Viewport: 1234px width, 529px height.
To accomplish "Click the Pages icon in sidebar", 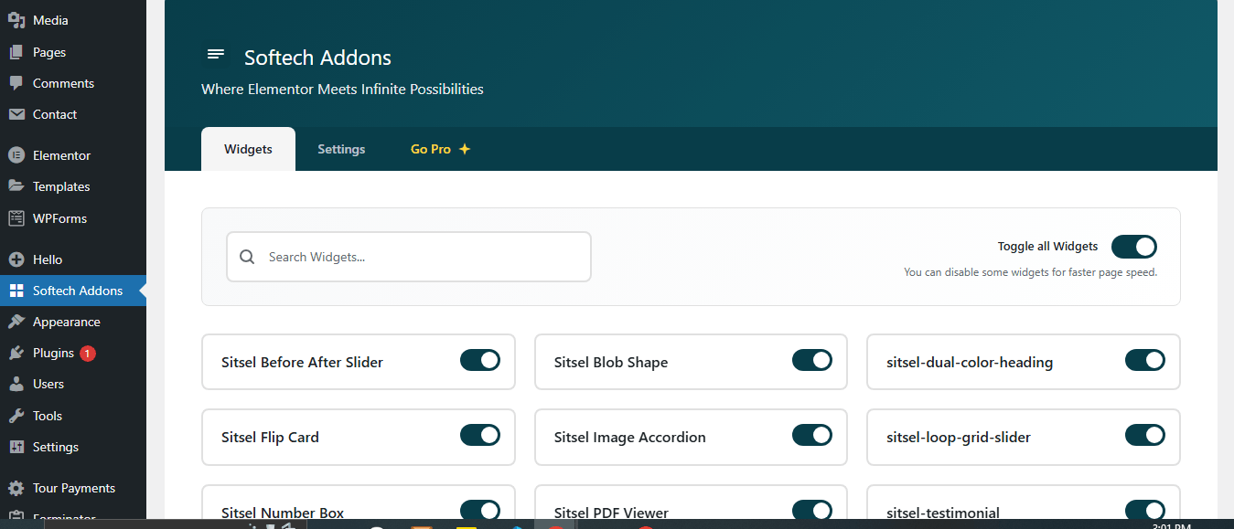I will pos(16,52).
